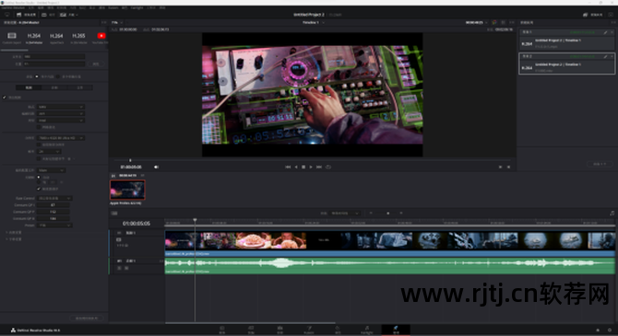
Task: Open the Codec dropdown
Action: 61,113
